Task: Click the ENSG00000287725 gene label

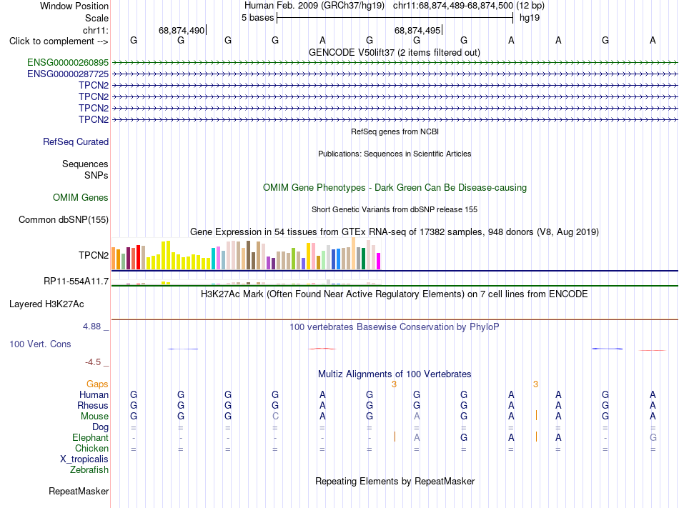Action: point(68,74)
